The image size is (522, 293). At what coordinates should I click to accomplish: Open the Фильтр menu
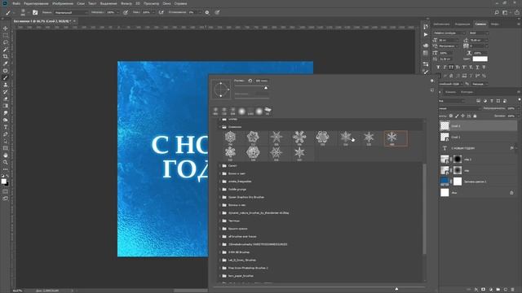(126, 3)
